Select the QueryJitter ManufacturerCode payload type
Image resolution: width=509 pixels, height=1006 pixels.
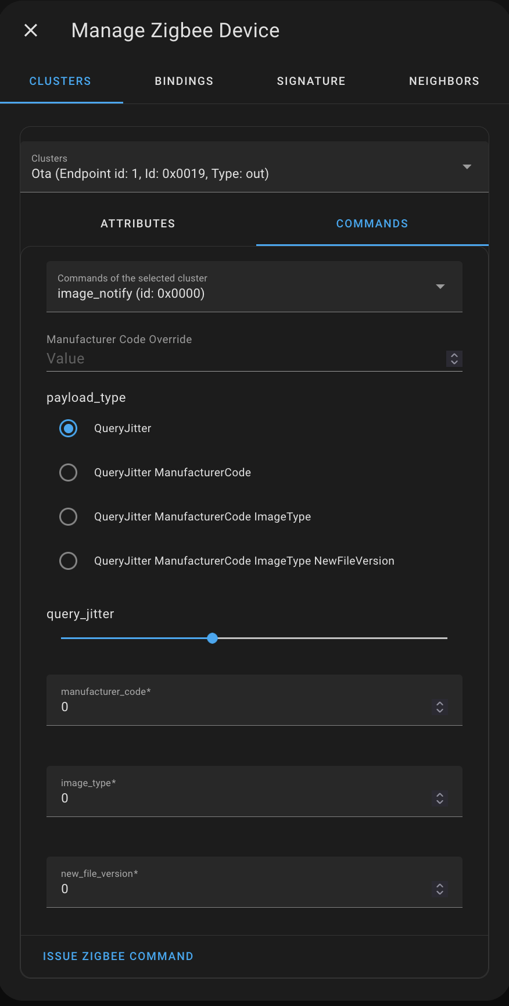pyautogui.click(x=69, y=472)
